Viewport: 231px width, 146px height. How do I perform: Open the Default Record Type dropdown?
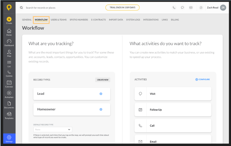[x=53, y=130]
